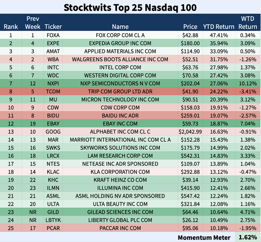Click the $63.76 price cell
261x242 pixels.
point(190,67)
